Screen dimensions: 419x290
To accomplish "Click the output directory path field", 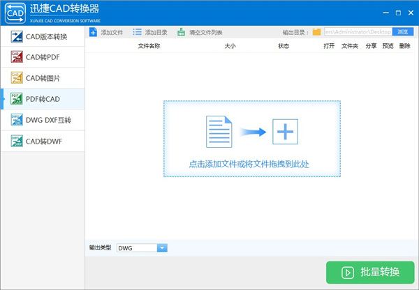I will [x=358, y=32].
